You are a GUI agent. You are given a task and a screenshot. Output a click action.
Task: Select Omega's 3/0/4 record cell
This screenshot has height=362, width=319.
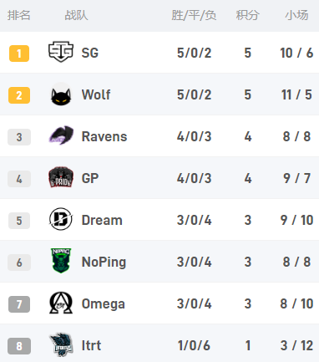pyautogui.click(x=195, y=303)
